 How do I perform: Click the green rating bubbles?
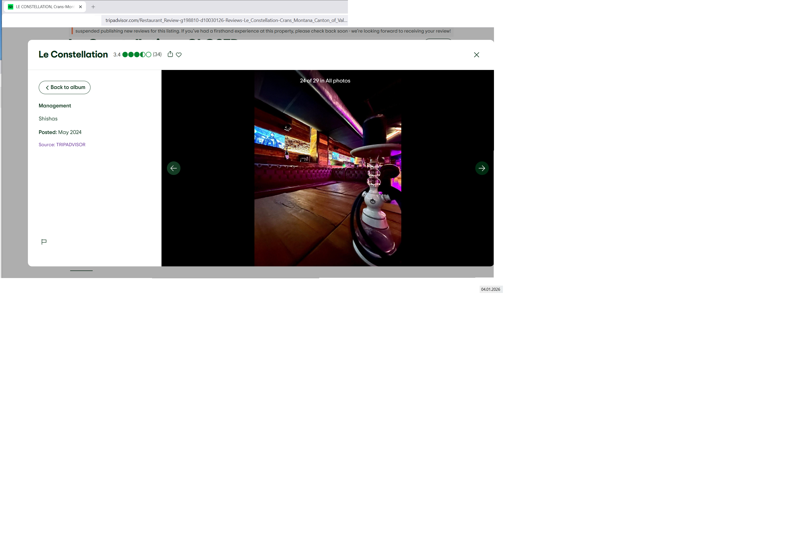137,55
